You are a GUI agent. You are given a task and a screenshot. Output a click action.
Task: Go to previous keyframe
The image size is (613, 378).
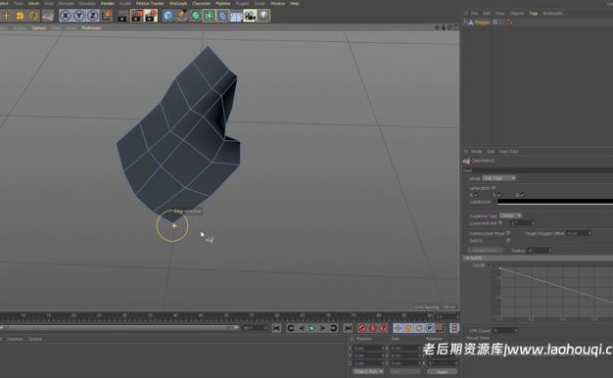[x=291, y=328]
